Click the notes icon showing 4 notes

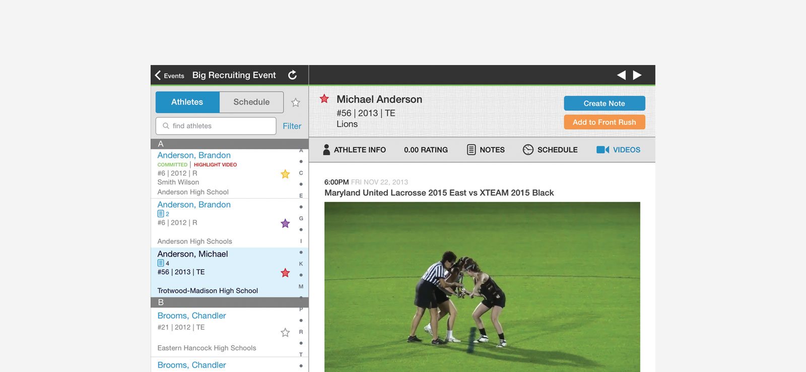161,263
